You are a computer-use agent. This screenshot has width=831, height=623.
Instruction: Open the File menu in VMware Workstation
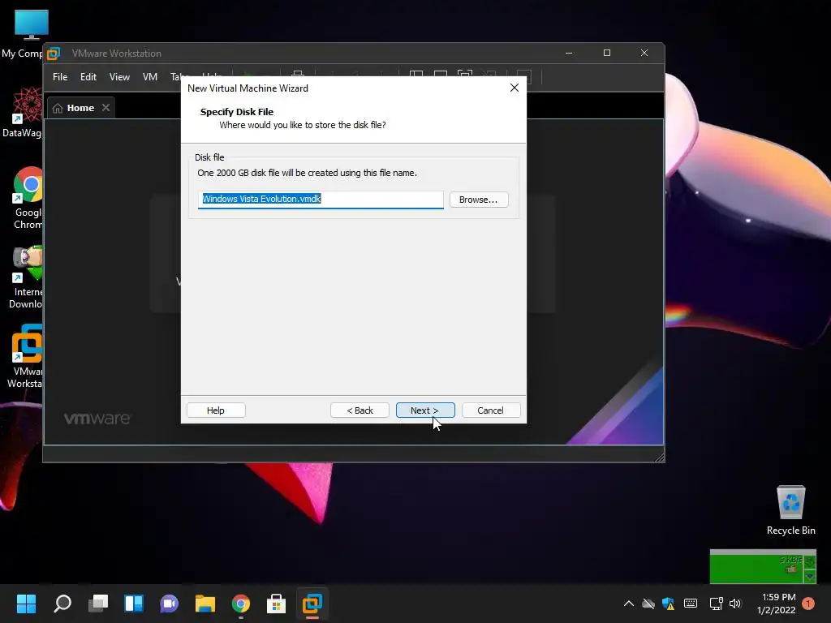pos(60,77)
